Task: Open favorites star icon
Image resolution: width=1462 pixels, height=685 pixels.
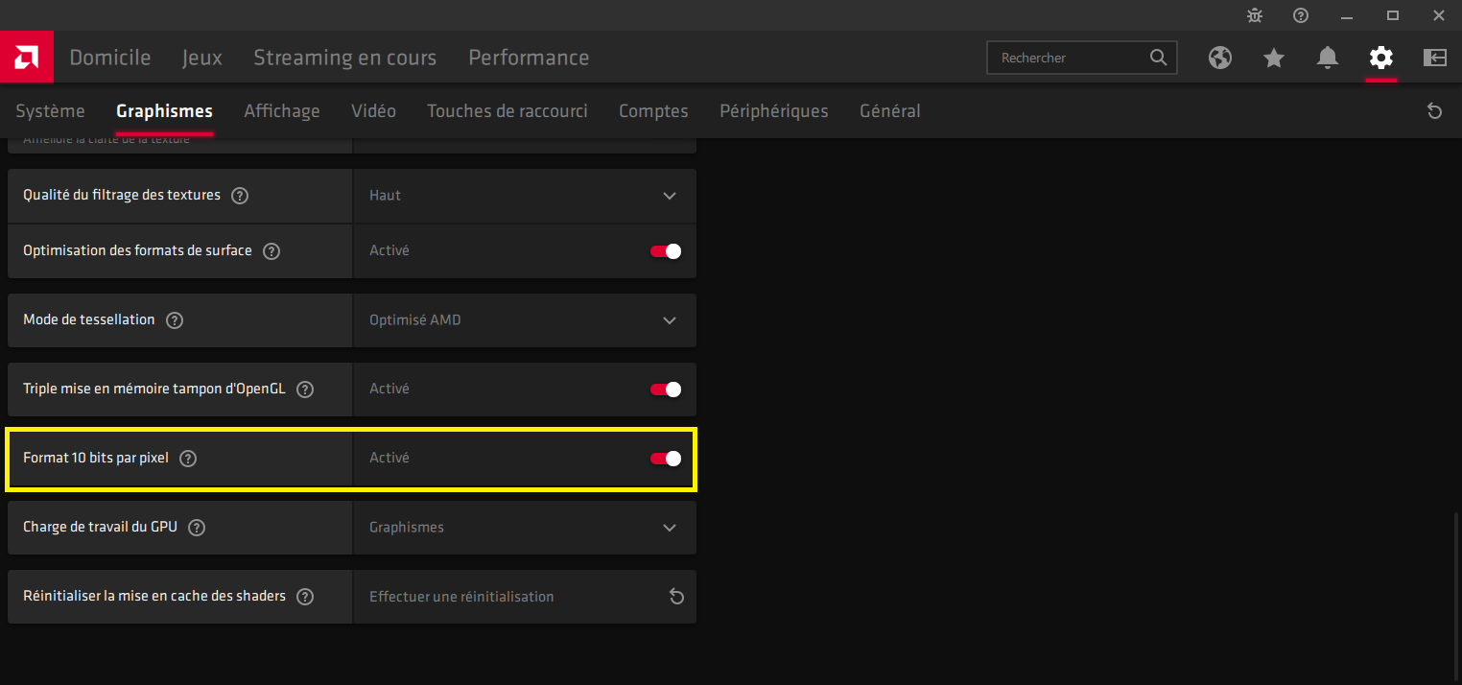Action: pyautogui.click(x=1273, y=59)
